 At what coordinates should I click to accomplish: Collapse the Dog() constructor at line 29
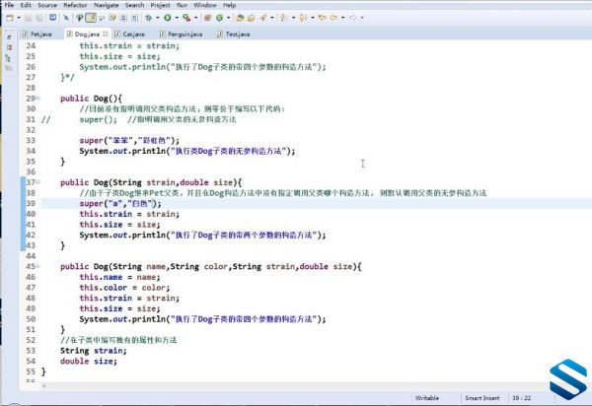pyautogui.click(x=37, y=99)
